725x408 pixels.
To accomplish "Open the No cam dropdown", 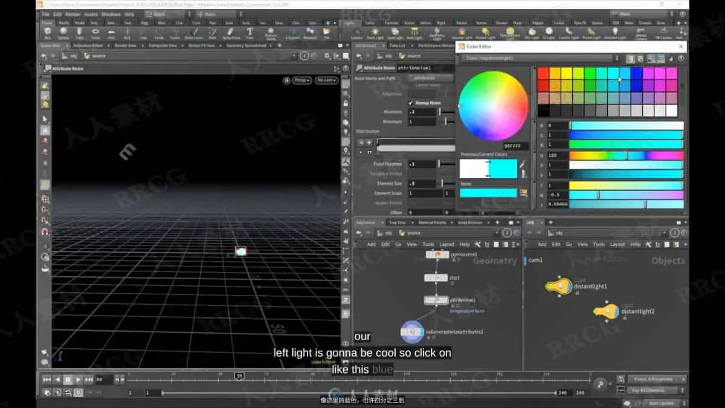I will point(325,80).
